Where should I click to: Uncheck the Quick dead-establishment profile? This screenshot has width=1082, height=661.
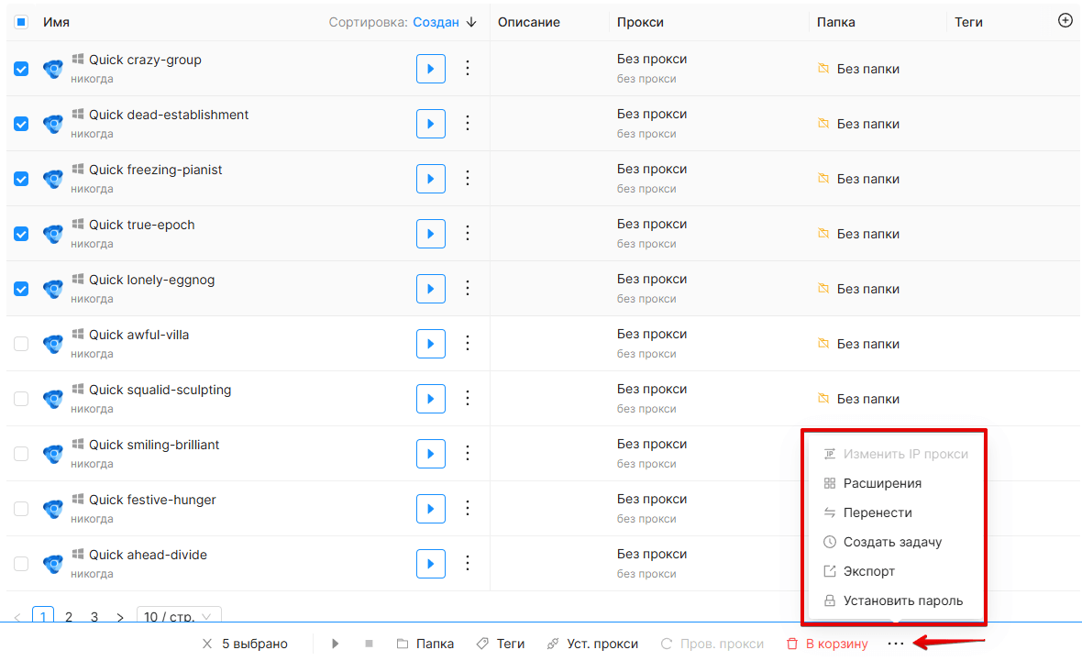coord(21,124)
